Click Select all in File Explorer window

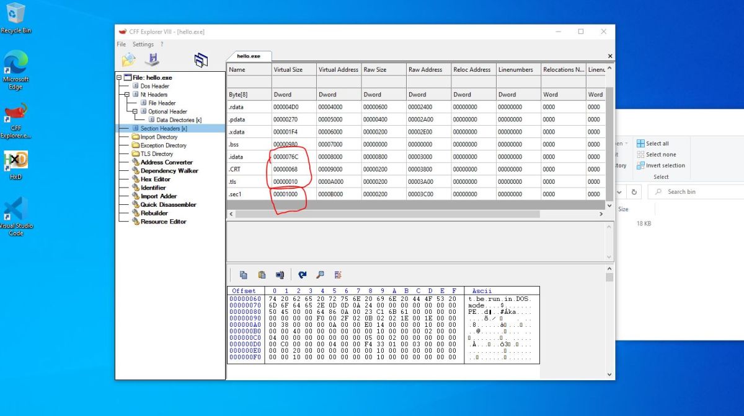[653, 144]
